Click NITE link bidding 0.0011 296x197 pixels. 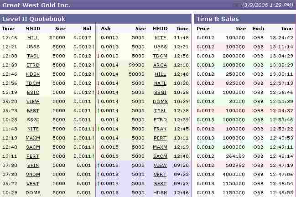click(x=33, y=129)
